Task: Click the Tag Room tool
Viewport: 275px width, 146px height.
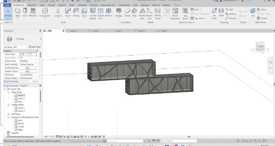Action: pyautogui.click(x=185, y=14)
